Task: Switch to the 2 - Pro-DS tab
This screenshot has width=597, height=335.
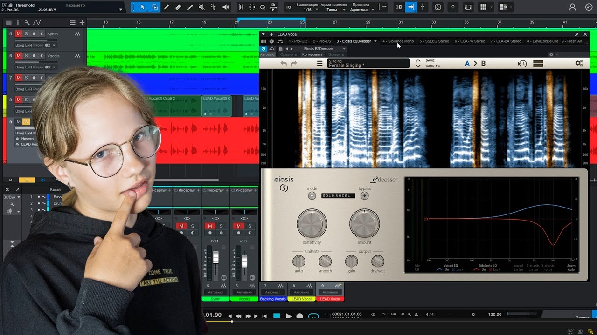Action: tap(322, 41)
